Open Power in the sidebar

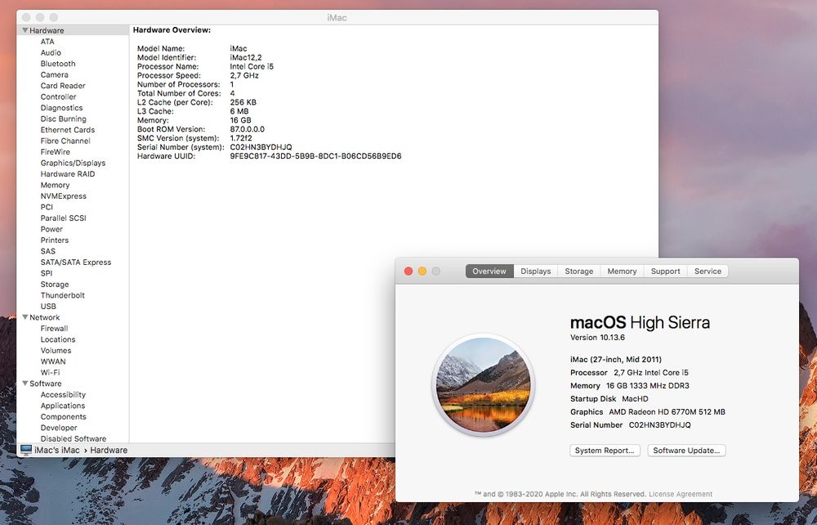51,230
